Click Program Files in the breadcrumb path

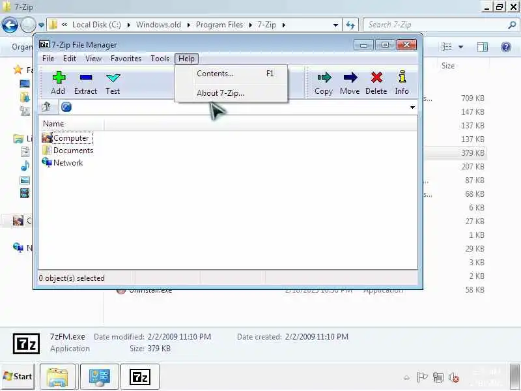(x=219, y=25)
